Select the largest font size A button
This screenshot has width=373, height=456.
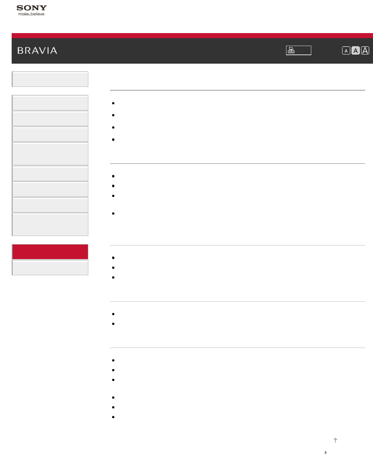[365, 51]
